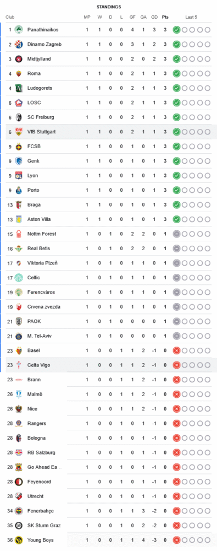Click the Celtic club logo
The height and width of the screenshot is (551, 217).
click(19, 278)
